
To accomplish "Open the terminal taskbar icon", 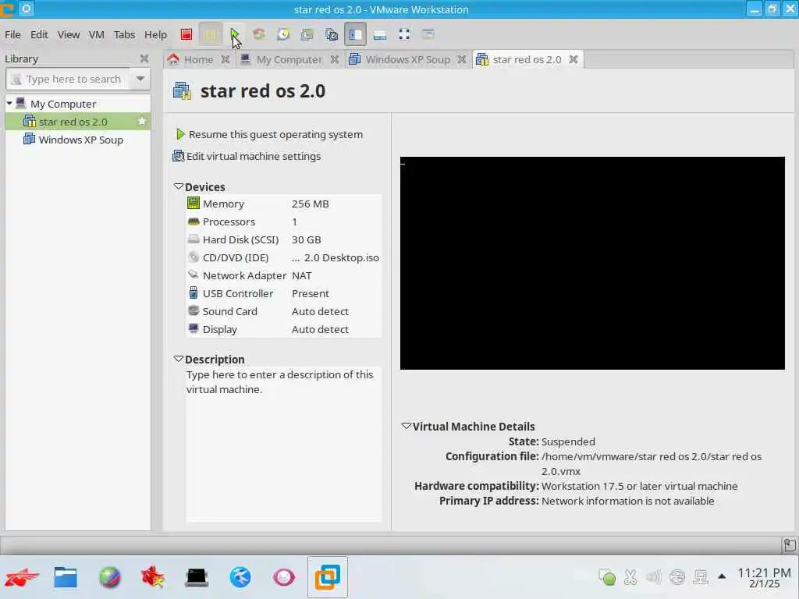I will coord(197,577).
